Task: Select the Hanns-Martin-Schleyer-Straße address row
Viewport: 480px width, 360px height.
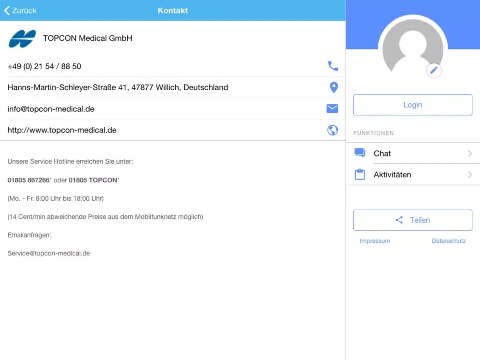Action: (173, 87)
